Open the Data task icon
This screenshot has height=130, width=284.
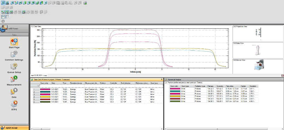click(x=14, y=91)
